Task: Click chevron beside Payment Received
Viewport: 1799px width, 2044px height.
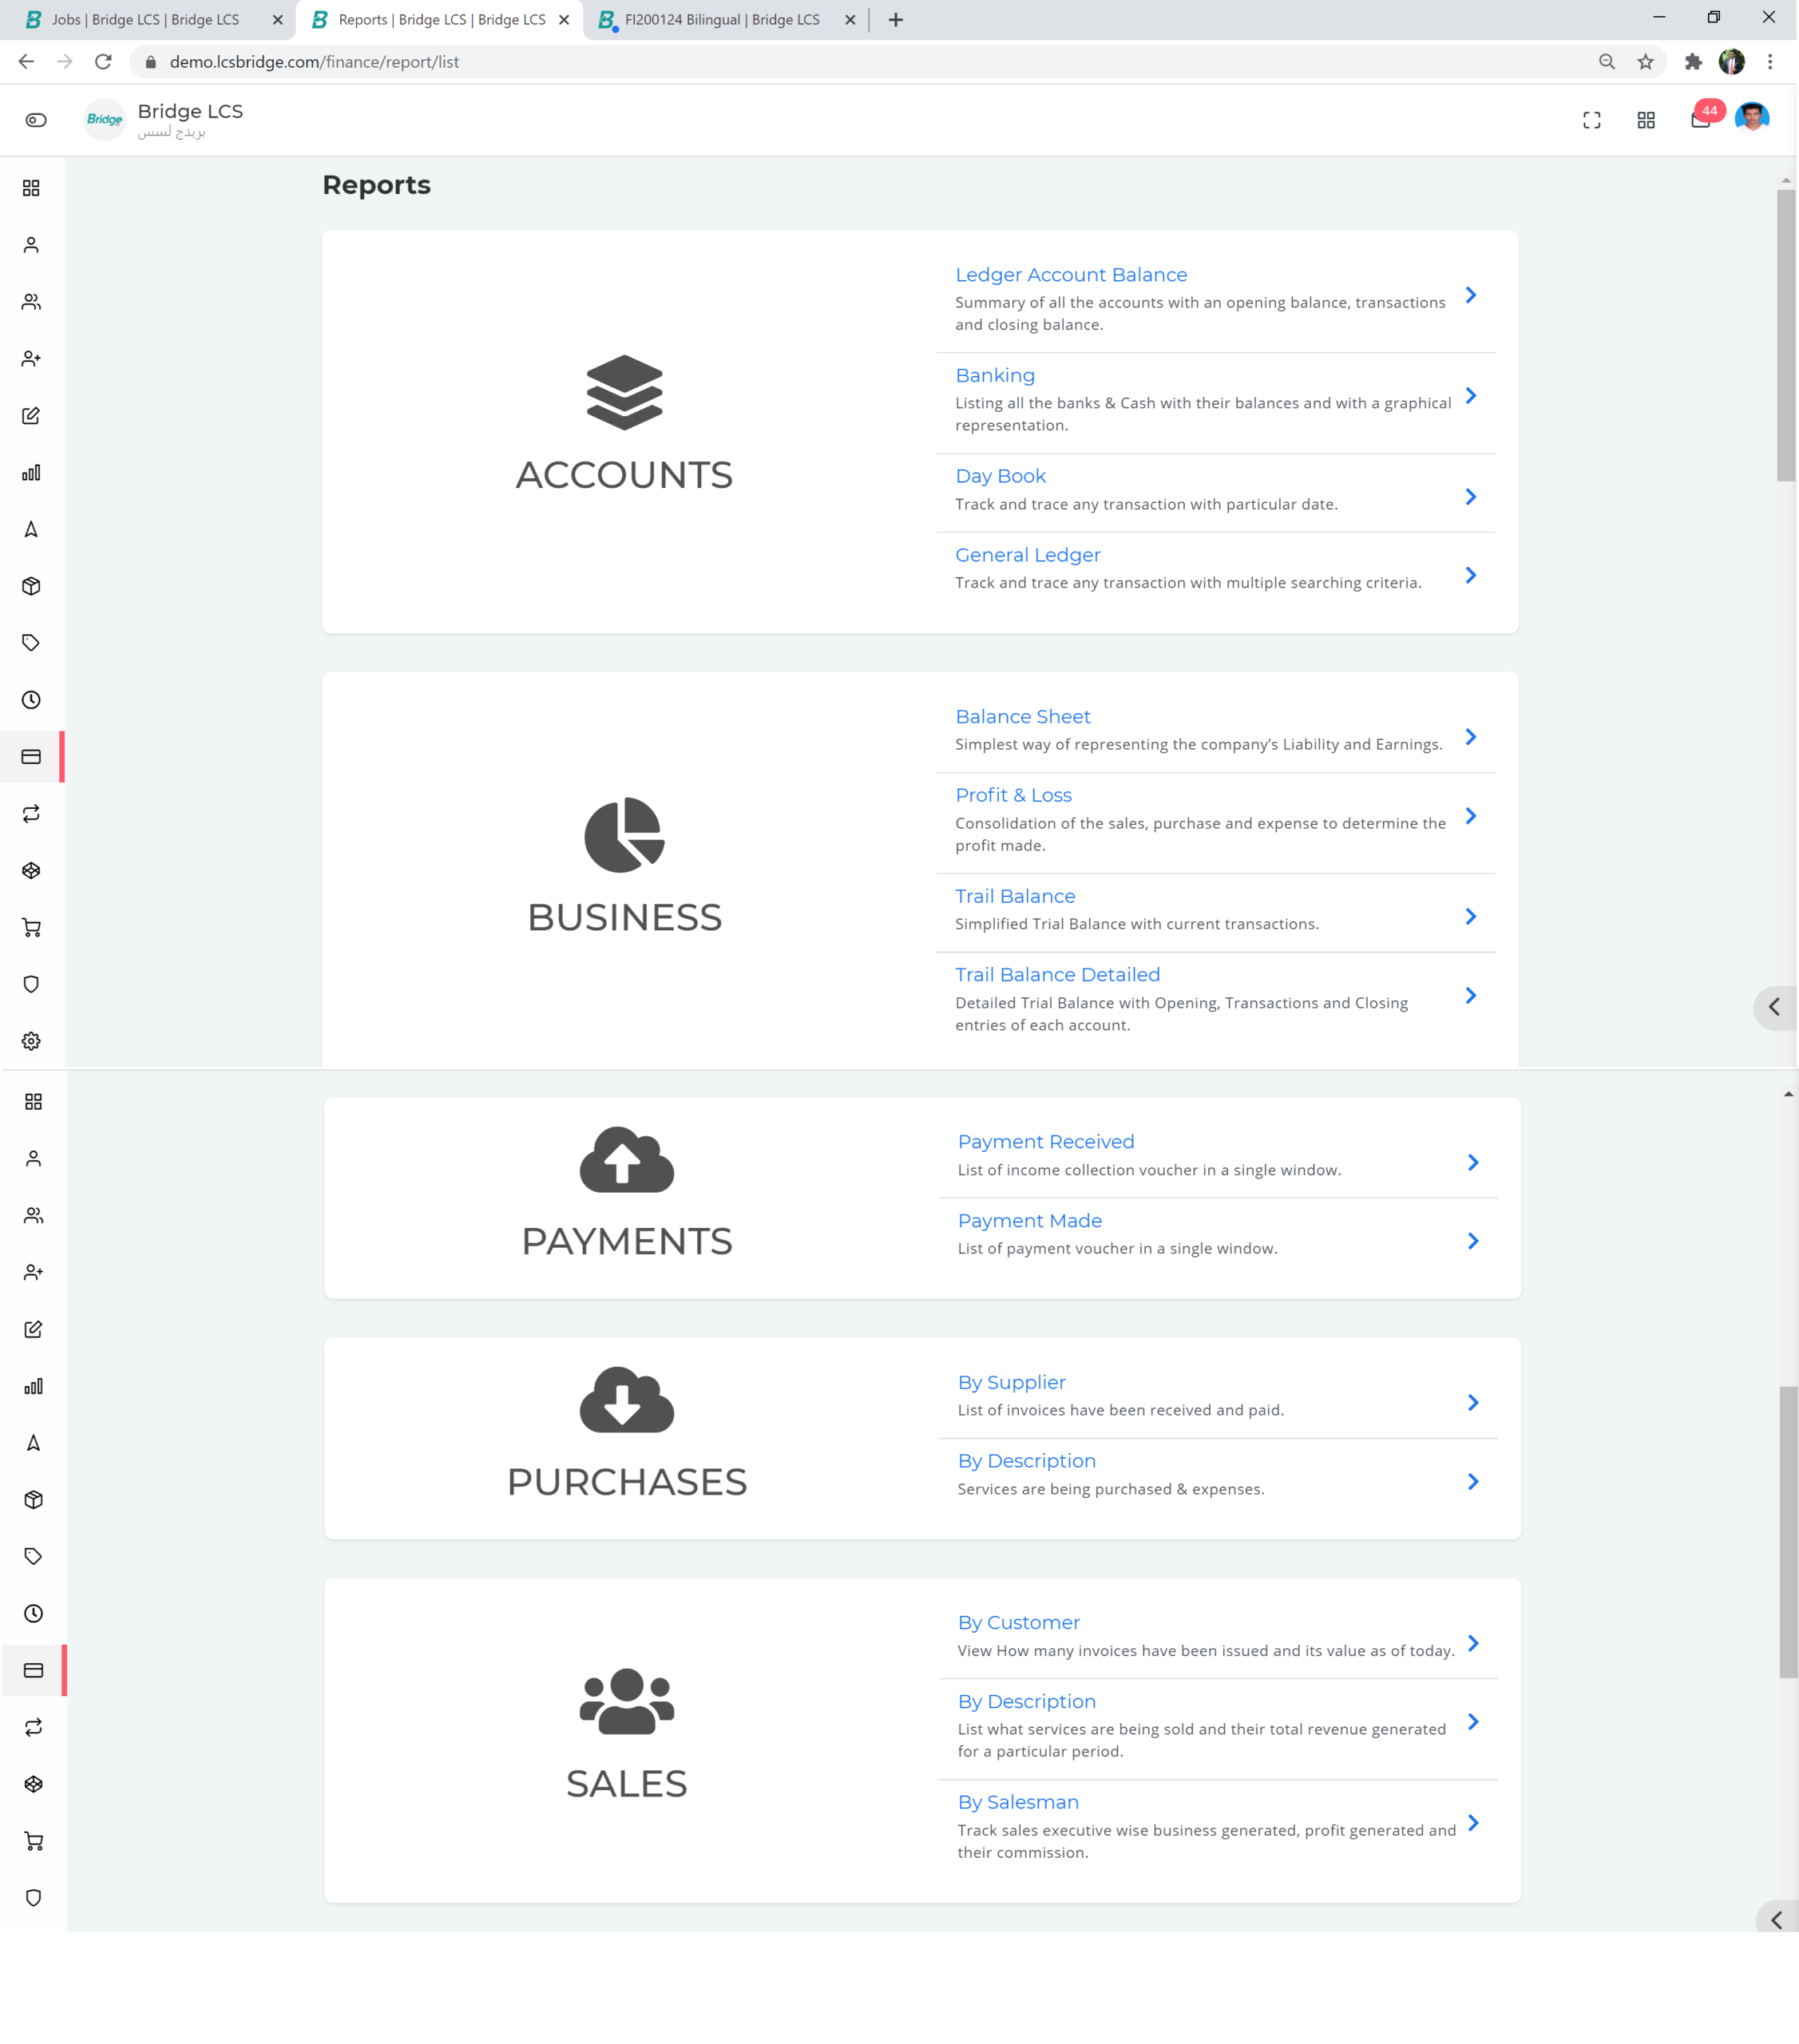Action: click(x=1472, y=1162)
